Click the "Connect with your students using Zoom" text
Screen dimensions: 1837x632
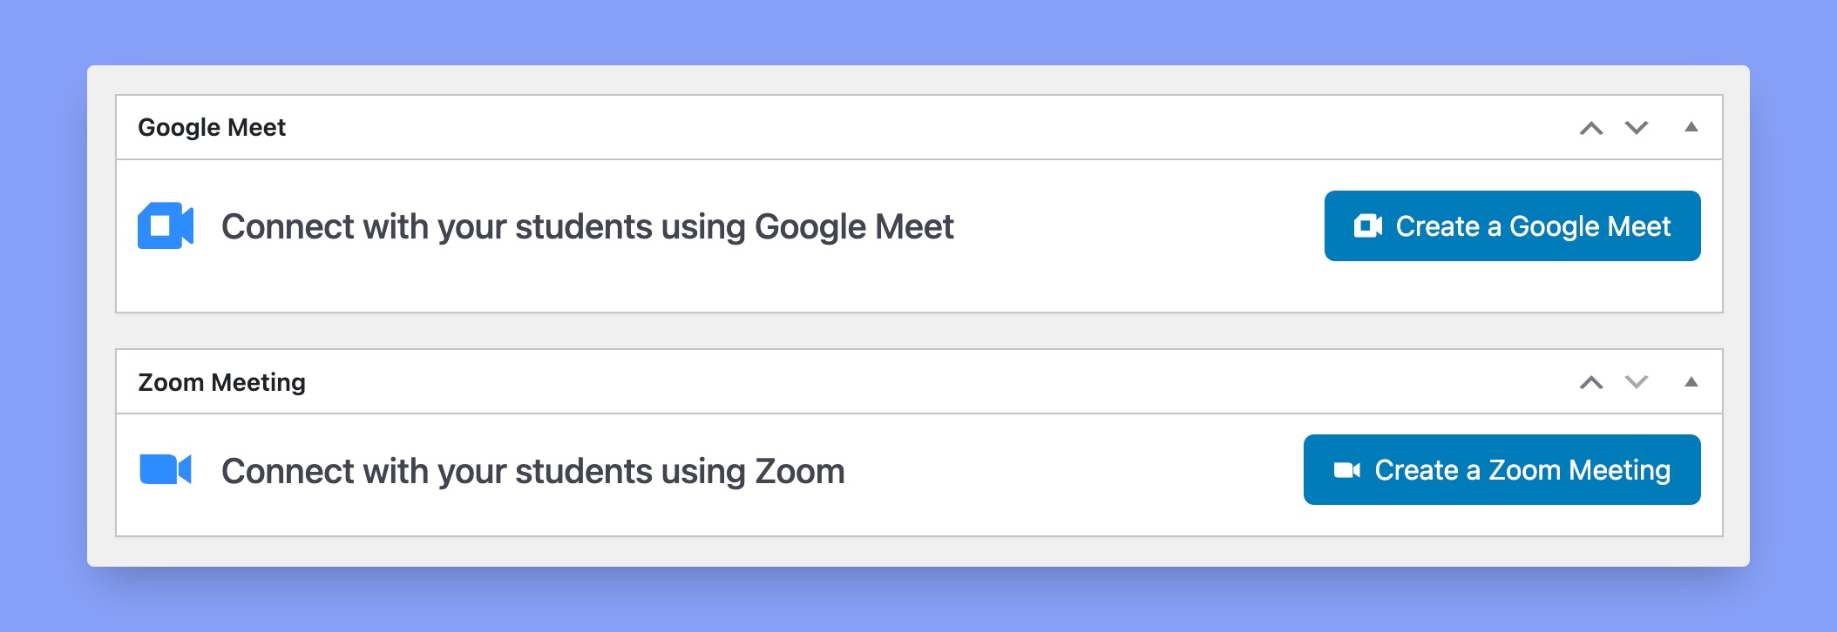533,471
